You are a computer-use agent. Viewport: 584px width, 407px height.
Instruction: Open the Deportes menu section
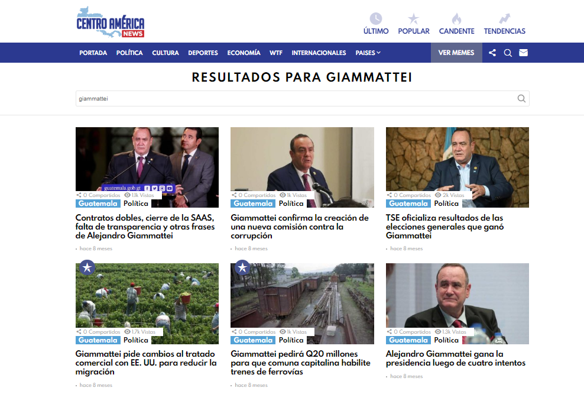click(203, 53)
